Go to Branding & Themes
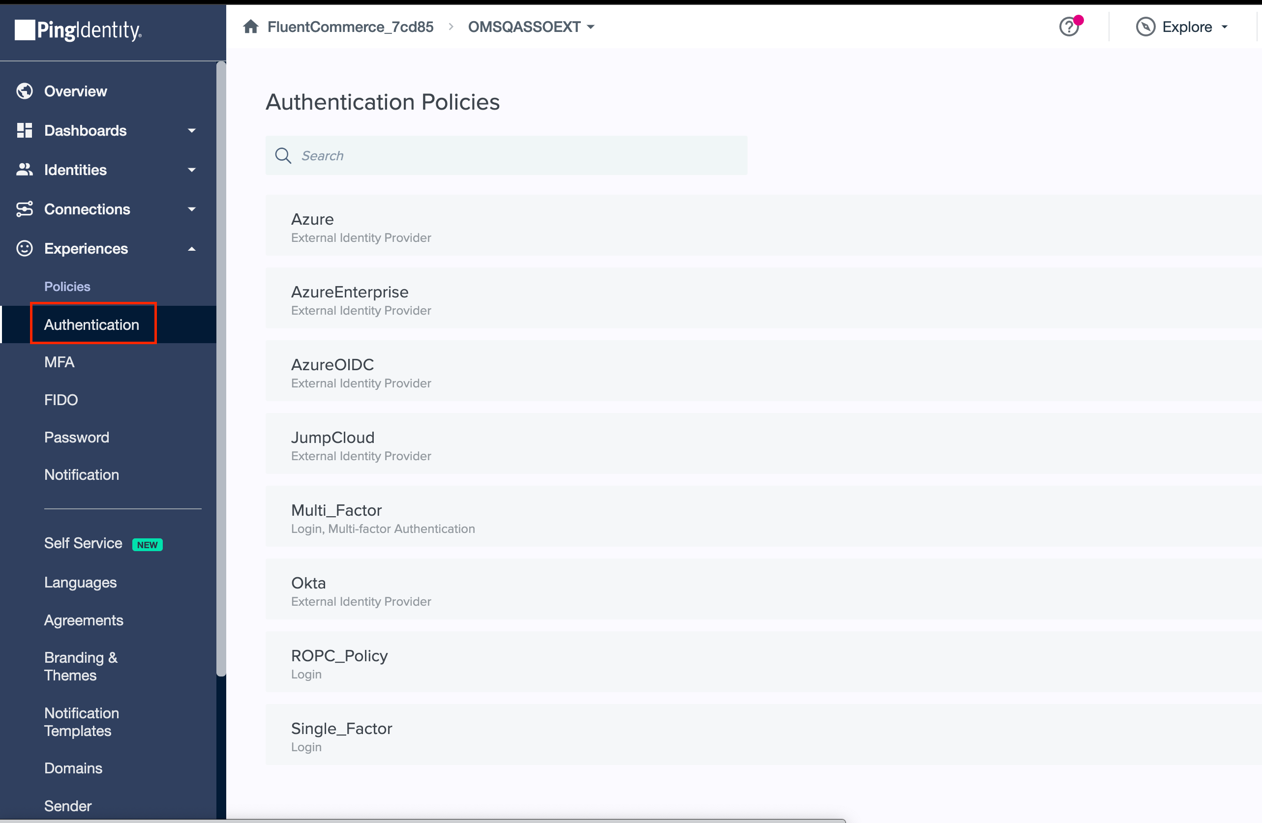Screen dimensions: 1262x823 pyautogui.click(x=81, y=666)
